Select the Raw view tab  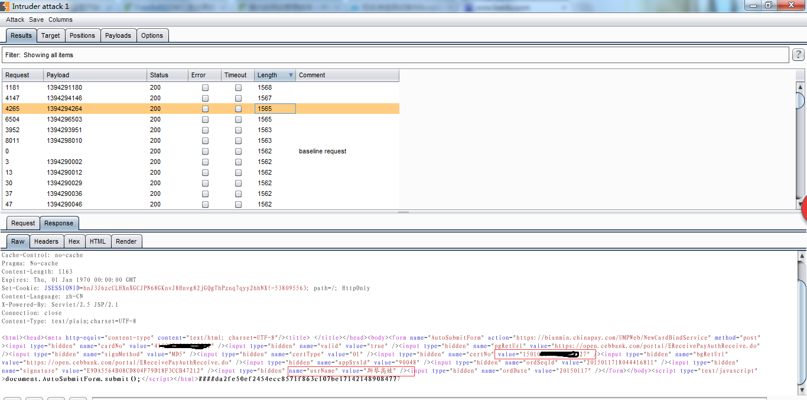pos(18,241)
